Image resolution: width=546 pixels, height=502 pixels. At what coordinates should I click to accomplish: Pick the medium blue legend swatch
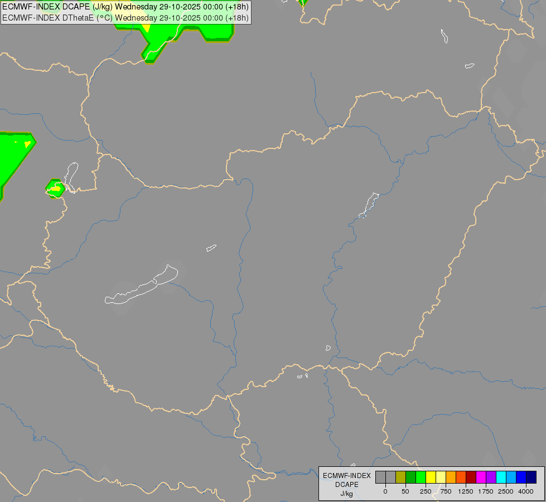coord(522,477)
